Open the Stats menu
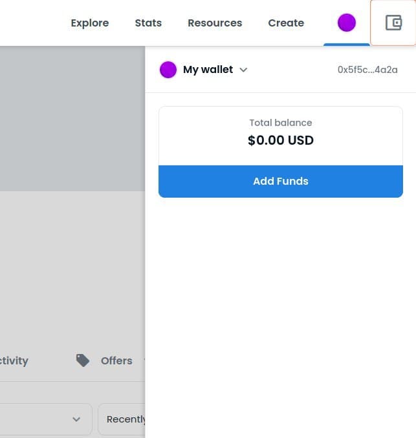The height and width of the screenshot is (438, 416). [x=148, y=23]
